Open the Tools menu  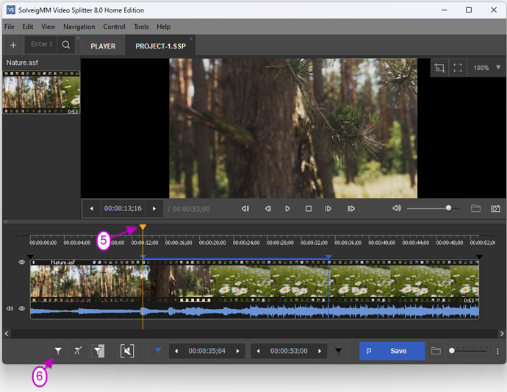pyautogui.click(x=141, y=26)
